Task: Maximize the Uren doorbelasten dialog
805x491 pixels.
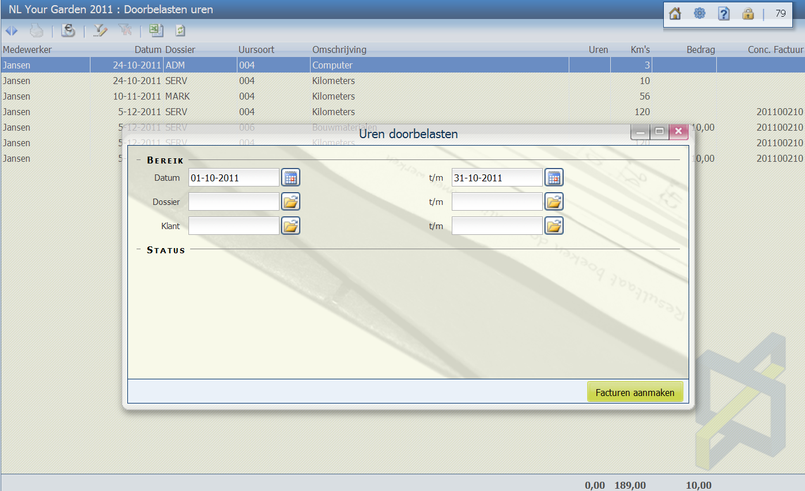Action: click(659, 132)
